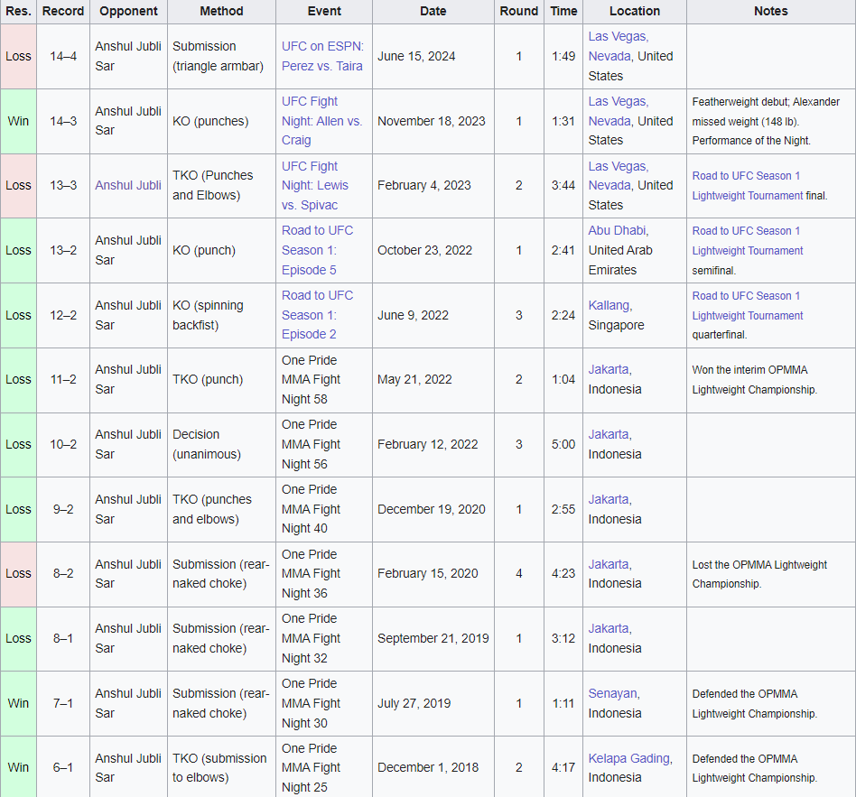Open UFC on ESPN: Perez vs. Taira link
Screen dimensions: 856x797
coord(322,56)
